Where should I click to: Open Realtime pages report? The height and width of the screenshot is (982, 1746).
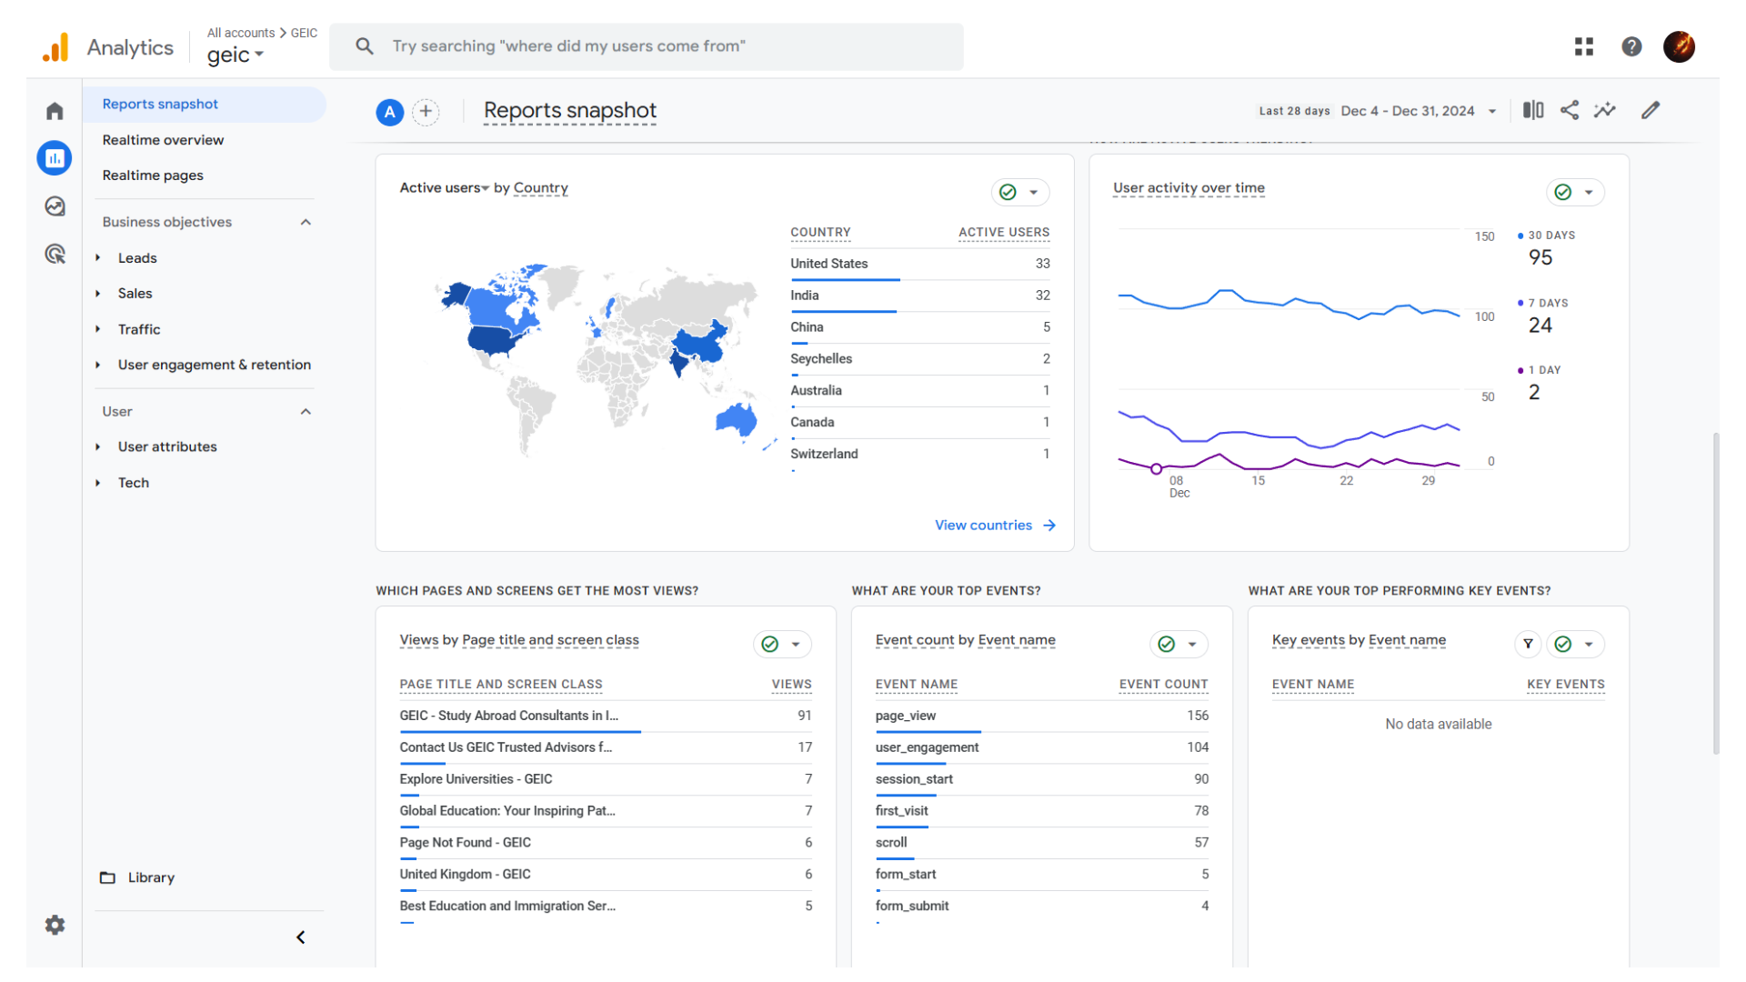click(x=153, y=175)
